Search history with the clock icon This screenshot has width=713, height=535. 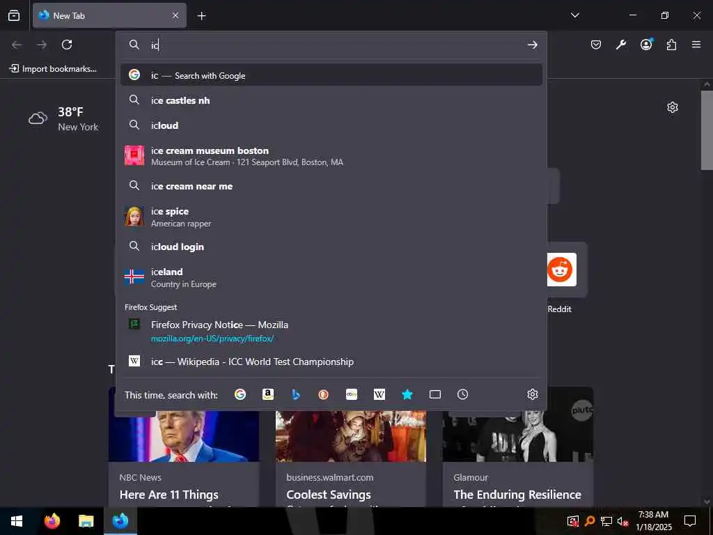pyautogui.click(x=462, y=394)
